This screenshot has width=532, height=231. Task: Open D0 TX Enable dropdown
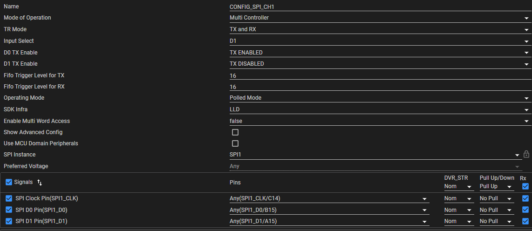tap(380, 53)
